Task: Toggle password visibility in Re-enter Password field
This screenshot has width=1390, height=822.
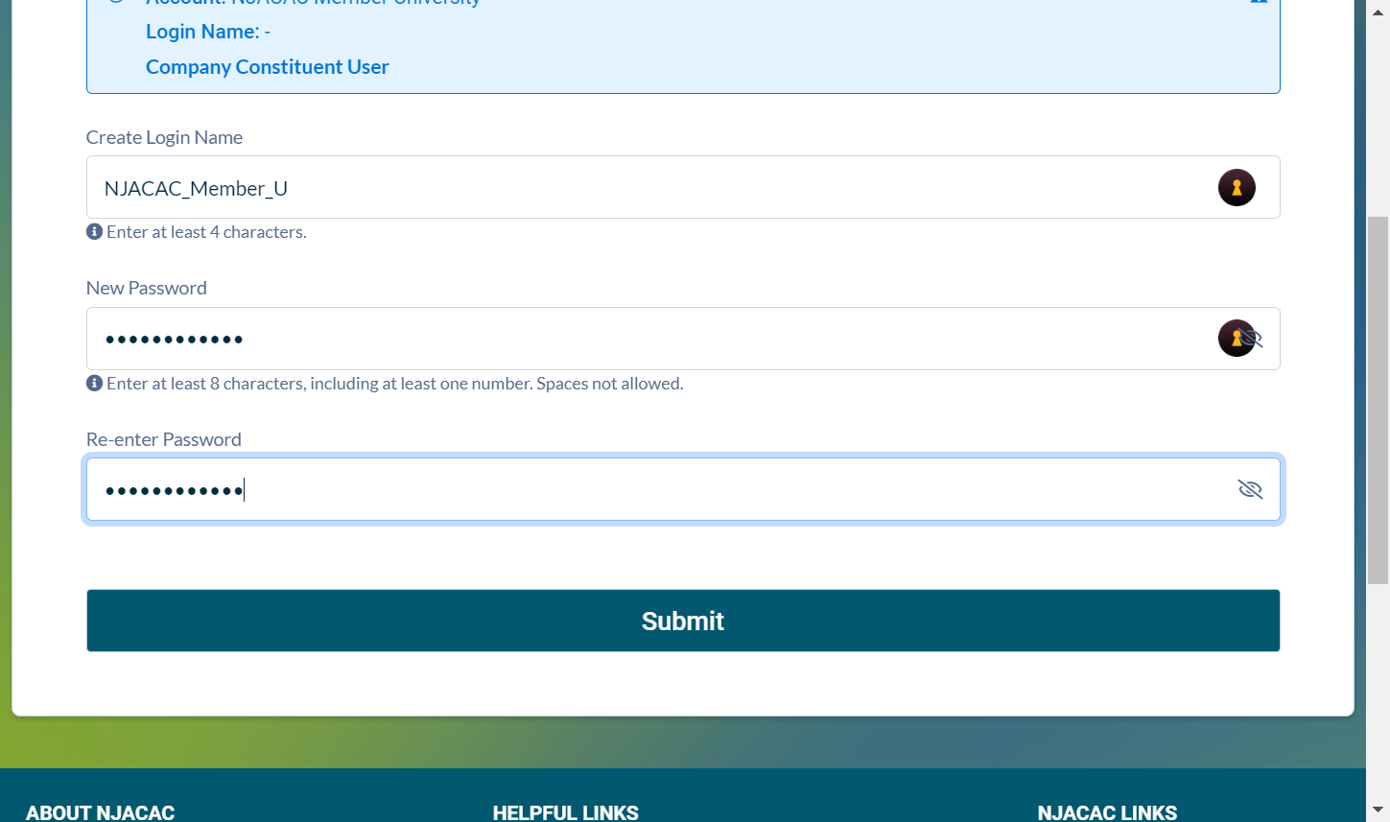Action: tap(1250, 489)
